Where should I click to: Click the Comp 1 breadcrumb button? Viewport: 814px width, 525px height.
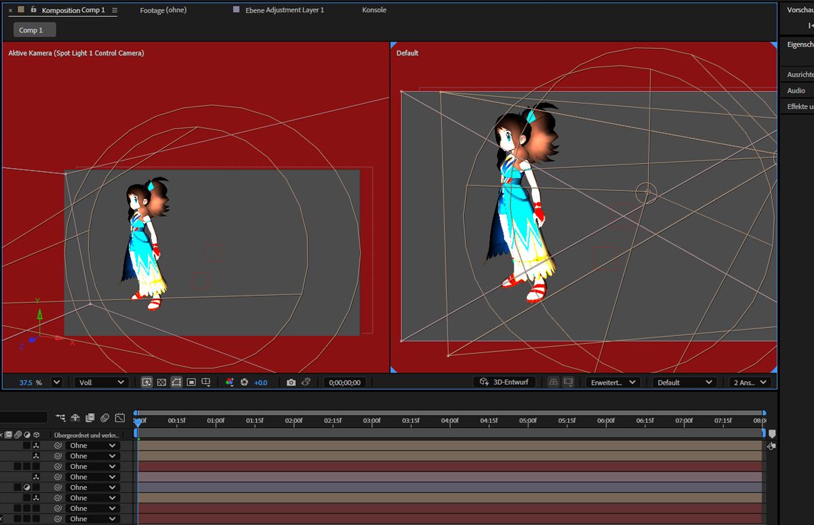[34, 30]
